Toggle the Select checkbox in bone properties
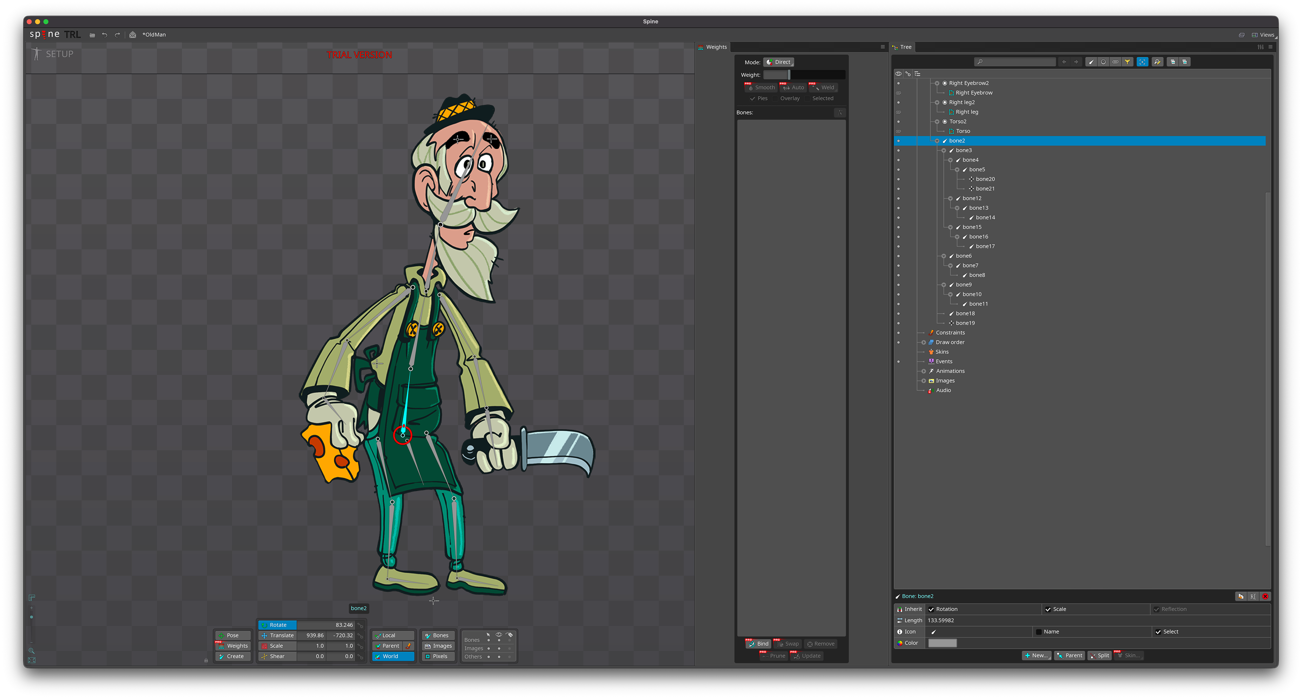The image size is (1302, 699). (1158, 632)
